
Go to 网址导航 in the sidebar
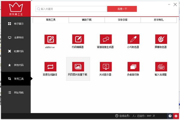[x=16, y=93]
